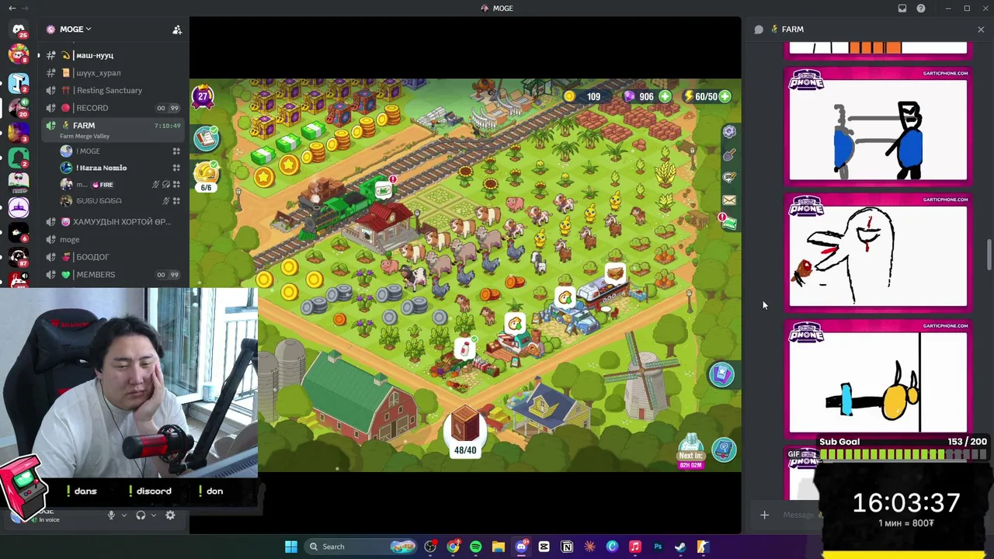Open Discord user settings gear
994x559 pixels.
(170, 515)
